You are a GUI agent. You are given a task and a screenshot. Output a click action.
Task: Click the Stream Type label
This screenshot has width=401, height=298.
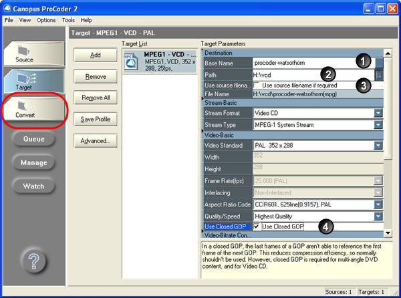tap(220, 125)
